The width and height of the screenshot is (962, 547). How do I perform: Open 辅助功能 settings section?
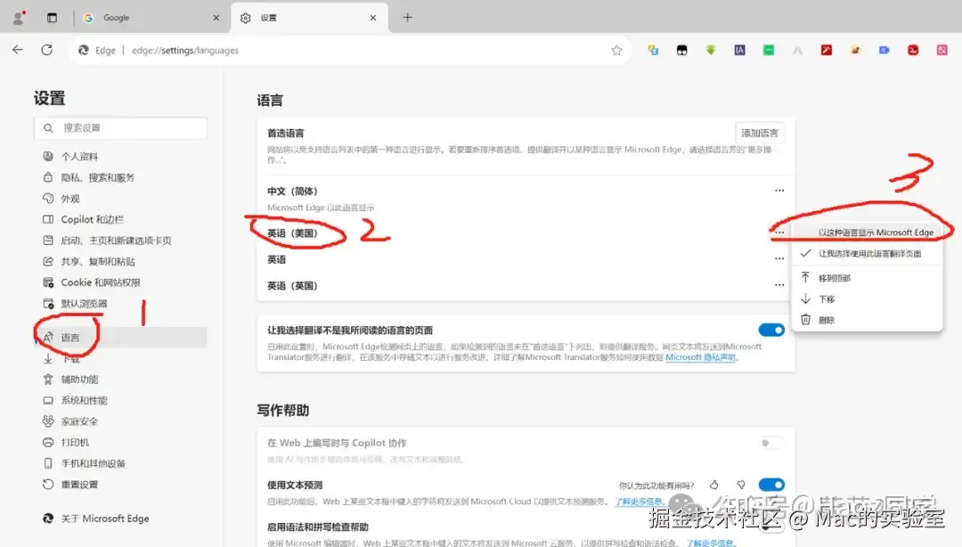point(79,380)
